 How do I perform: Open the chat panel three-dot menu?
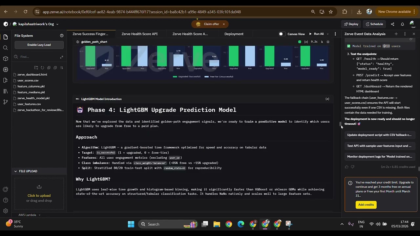(405, 34)
